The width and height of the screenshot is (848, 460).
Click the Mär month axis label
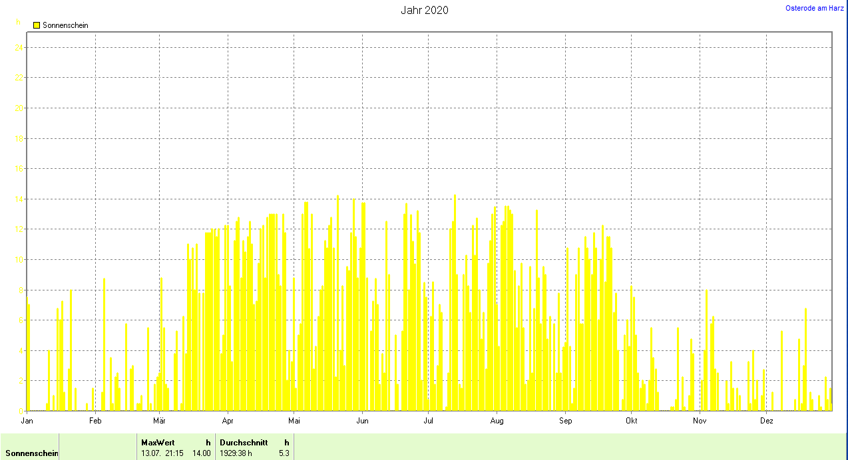(x=159, y=421)
